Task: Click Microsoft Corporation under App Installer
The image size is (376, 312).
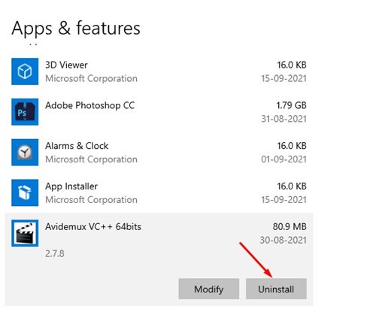Action: pos(91,200)
